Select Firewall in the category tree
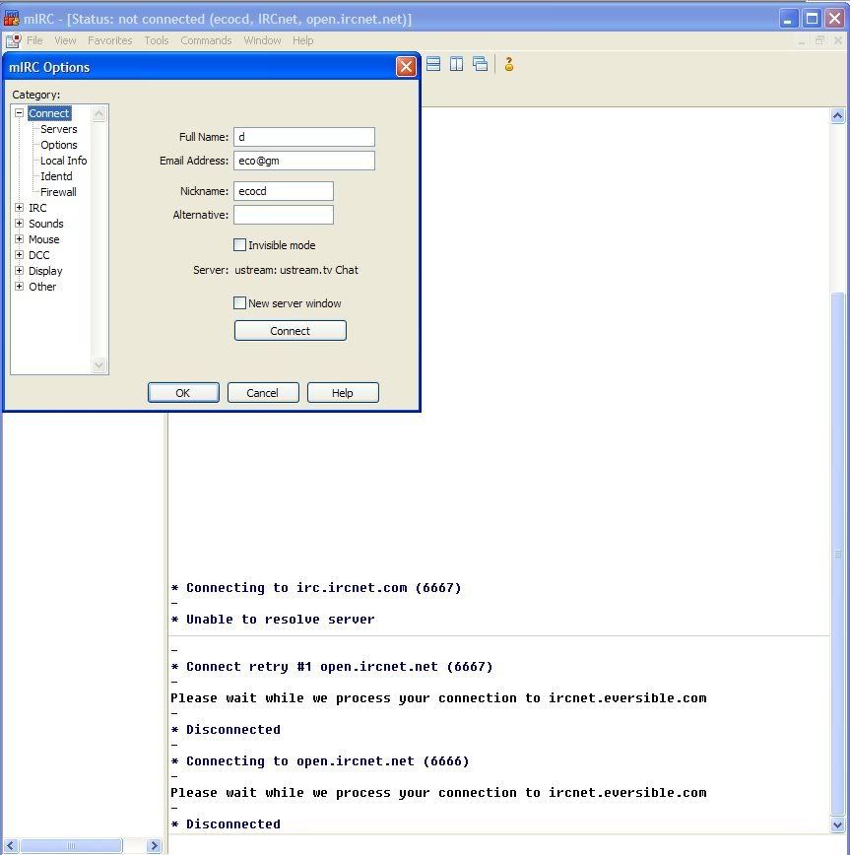850x855 pixels. 58,192
